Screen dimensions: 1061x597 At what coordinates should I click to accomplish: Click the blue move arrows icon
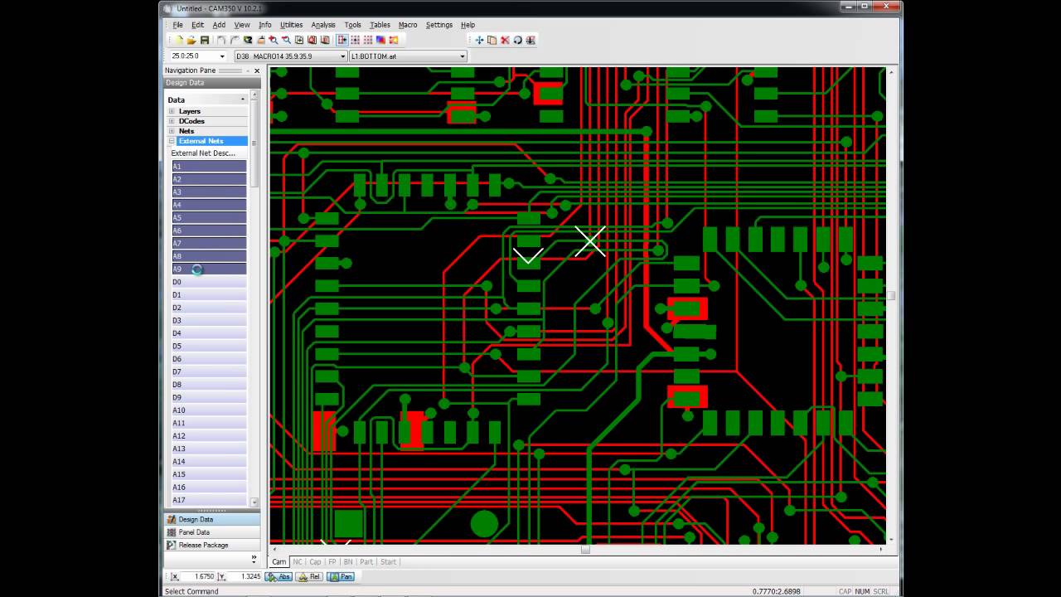click(x=479, y=40)
